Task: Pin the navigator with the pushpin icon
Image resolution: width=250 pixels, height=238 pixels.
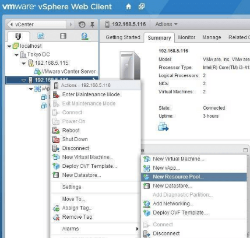Action: pos(92,24)
